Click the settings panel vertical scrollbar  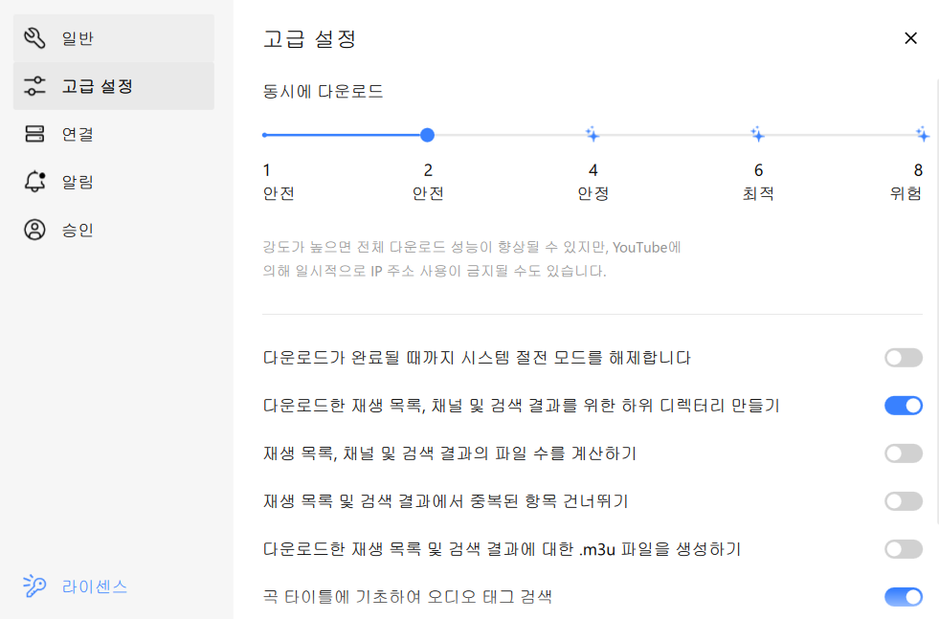pyautogui.click(x=936, y=302)
